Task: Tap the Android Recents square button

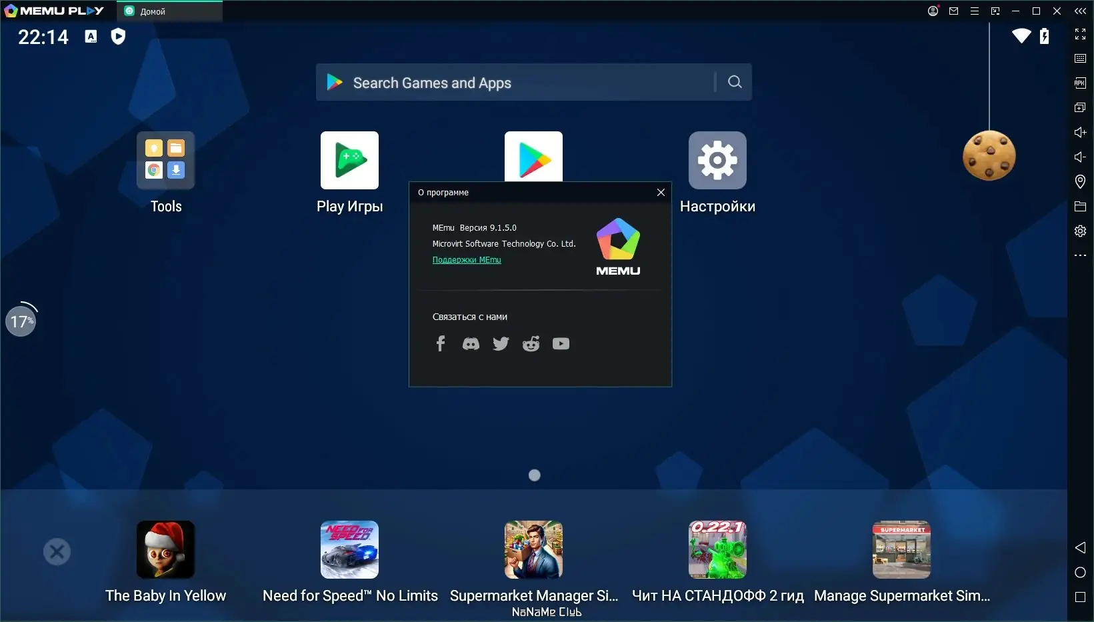Action: (1080, 597)
